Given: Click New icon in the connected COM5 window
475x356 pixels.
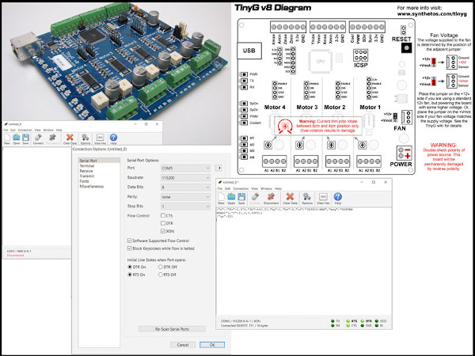Looking at the screenshot, I should [221, 199].
